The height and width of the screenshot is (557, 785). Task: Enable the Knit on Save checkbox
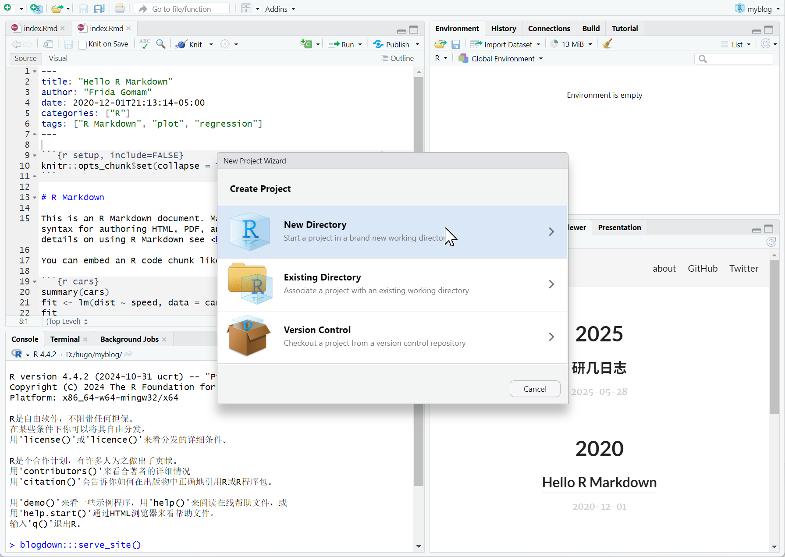pyautogui.click(x=82, y=45)
